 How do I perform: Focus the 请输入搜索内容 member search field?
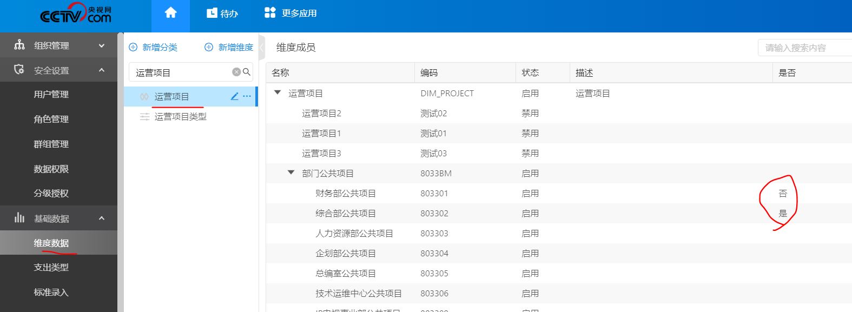(805, 48)
